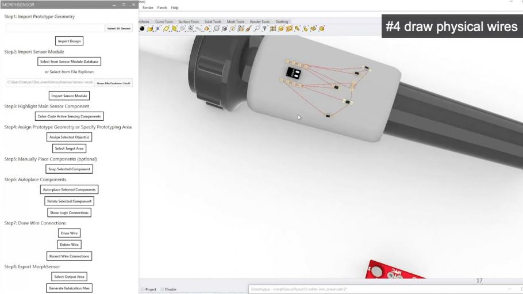This screenshot has width=523, height=294.
Task: Click the Generate Fabrication Files button
Action: tap(69, 288)
